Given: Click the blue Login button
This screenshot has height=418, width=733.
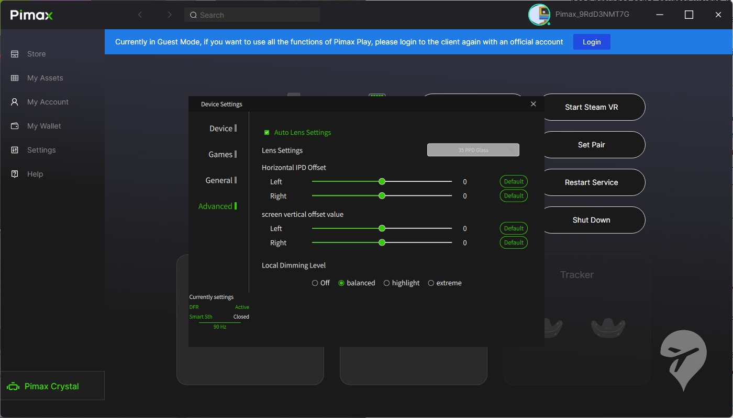Looking at the screenshot, I should [x=592, y=42].
